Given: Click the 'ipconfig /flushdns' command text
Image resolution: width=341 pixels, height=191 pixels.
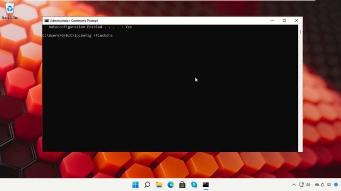Looking at the screenshot, I should tap(94, 36).
